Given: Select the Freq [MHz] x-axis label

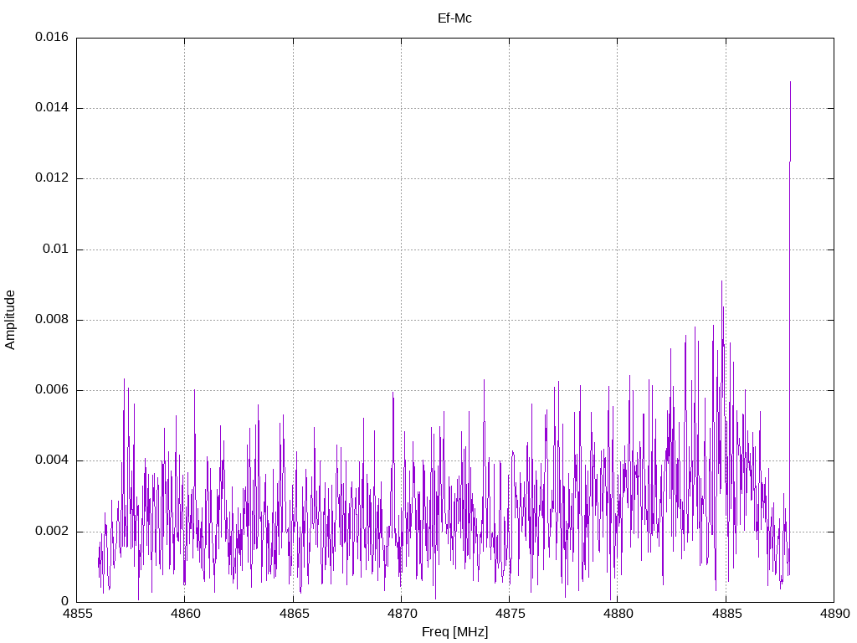Looking at the screenshot, I should 454,632.
